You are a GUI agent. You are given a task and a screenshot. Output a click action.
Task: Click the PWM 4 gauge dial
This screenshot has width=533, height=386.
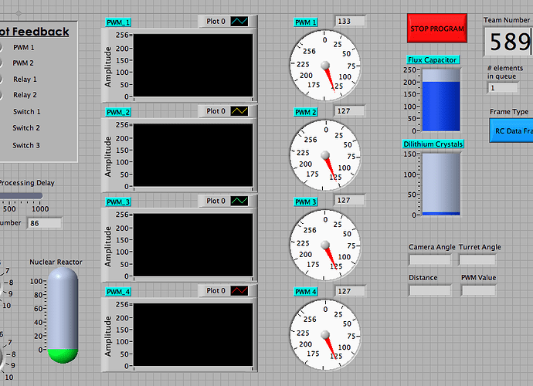pos(325,335)
